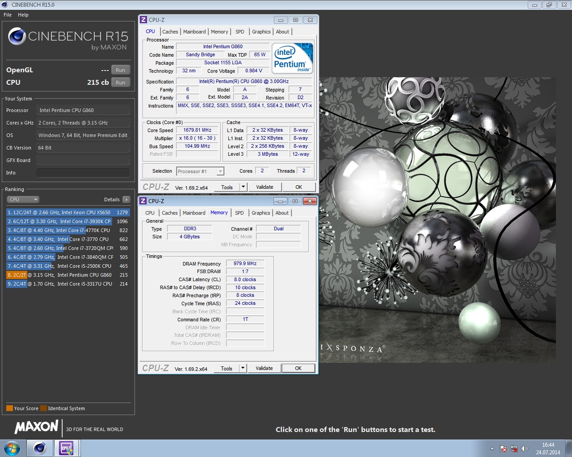Click Validate in upper CPU-Z window
The height and width of the screenshot is (457, 572).
click(x=265, y=187)
